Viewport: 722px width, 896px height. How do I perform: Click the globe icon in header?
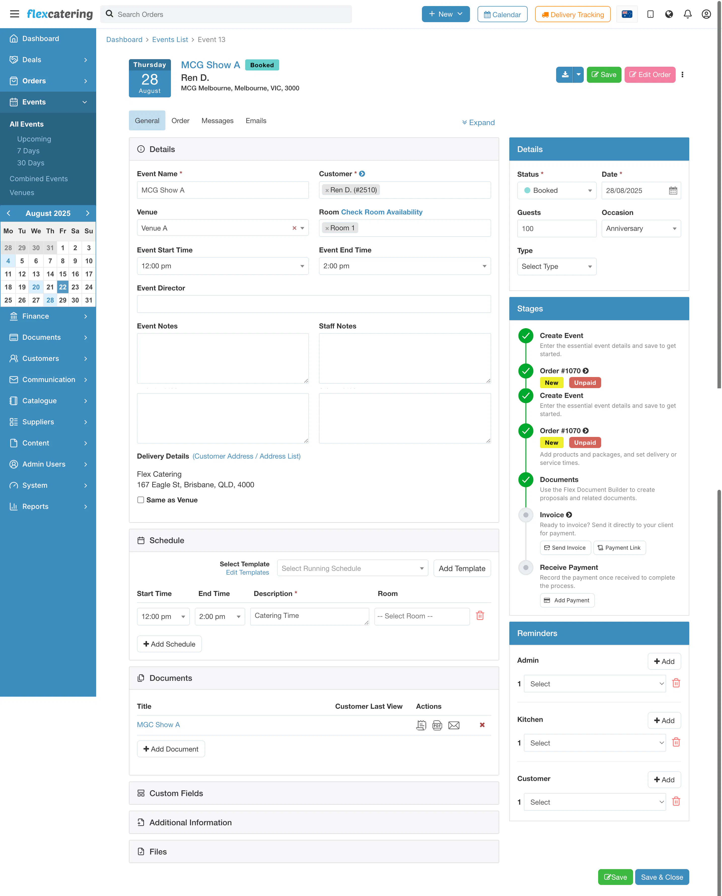(669, 14)
